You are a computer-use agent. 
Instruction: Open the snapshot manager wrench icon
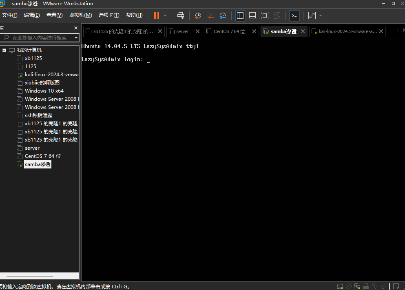(223, 15)
